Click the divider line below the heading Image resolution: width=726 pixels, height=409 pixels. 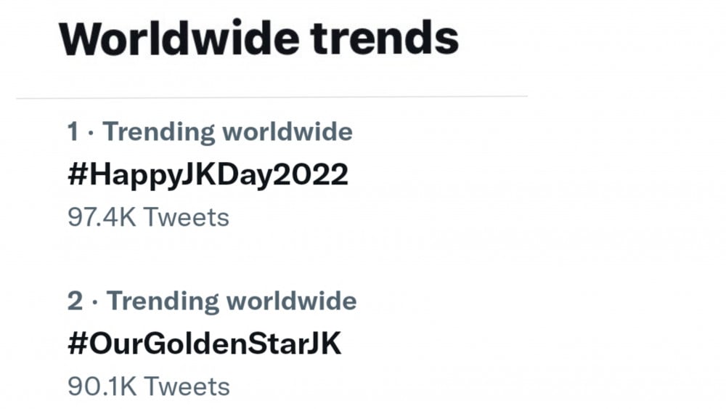272,97
